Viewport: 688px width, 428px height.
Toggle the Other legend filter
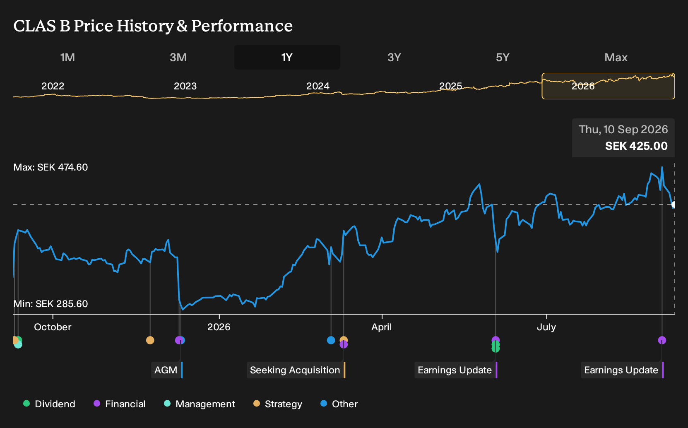(339, 404)
